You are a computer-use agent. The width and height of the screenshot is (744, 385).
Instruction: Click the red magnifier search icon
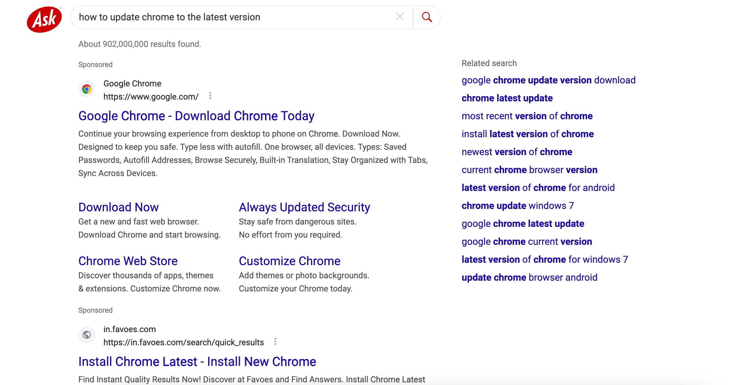coord(427,17)
